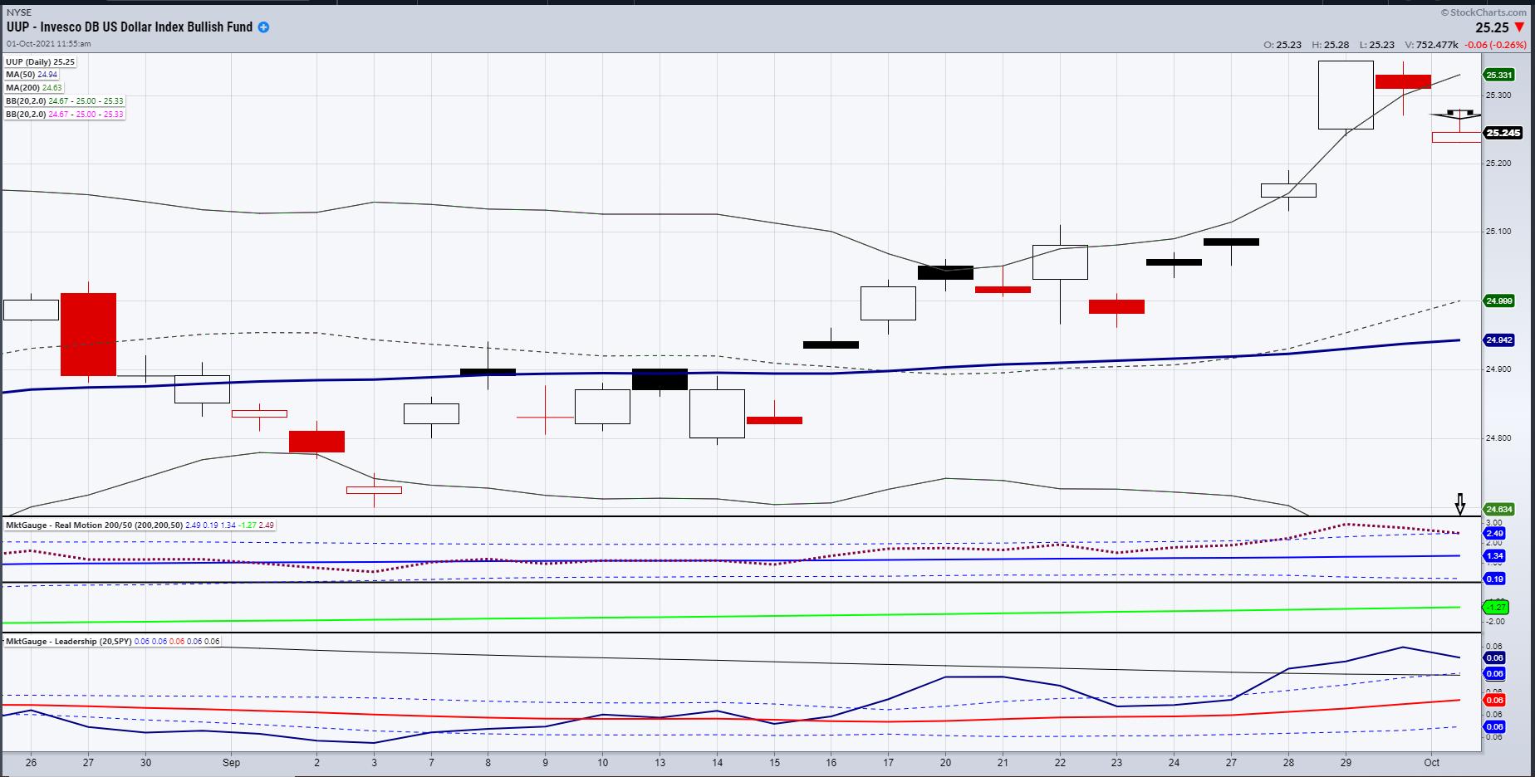The width and height of the screenshot is (1535, 777).
Task: Select the black 25.245 last-price tag
Action: point(1503,133)
